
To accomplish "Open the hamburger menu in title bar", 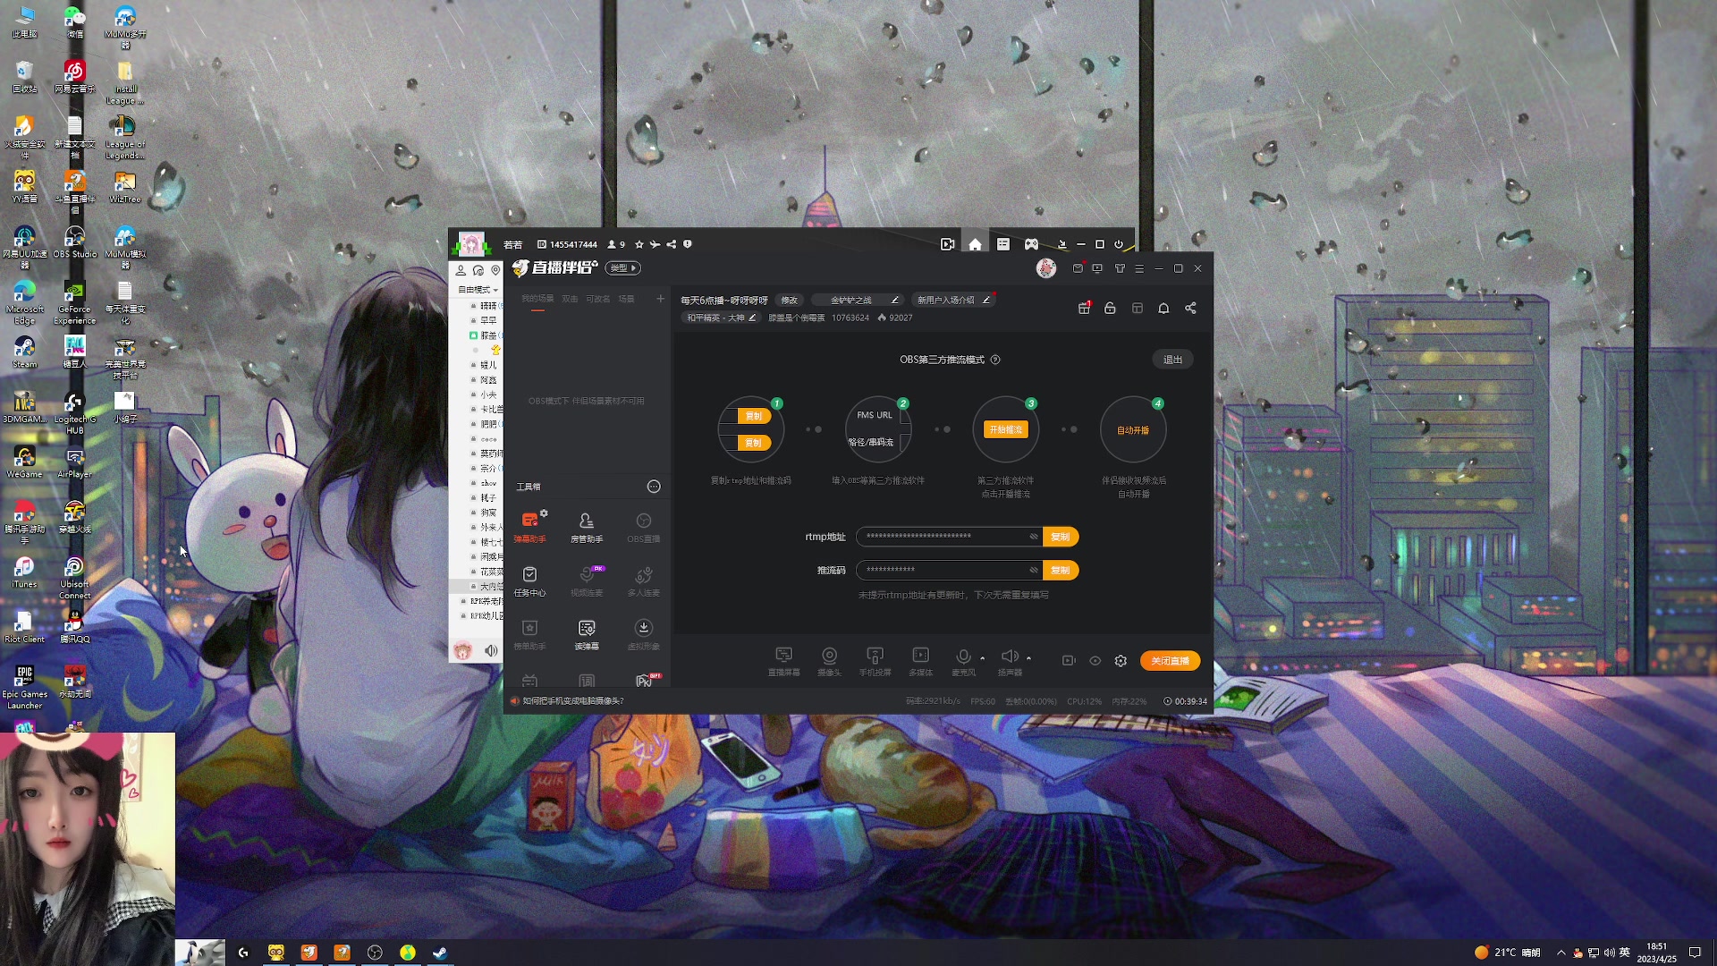I will [1139, 269].
